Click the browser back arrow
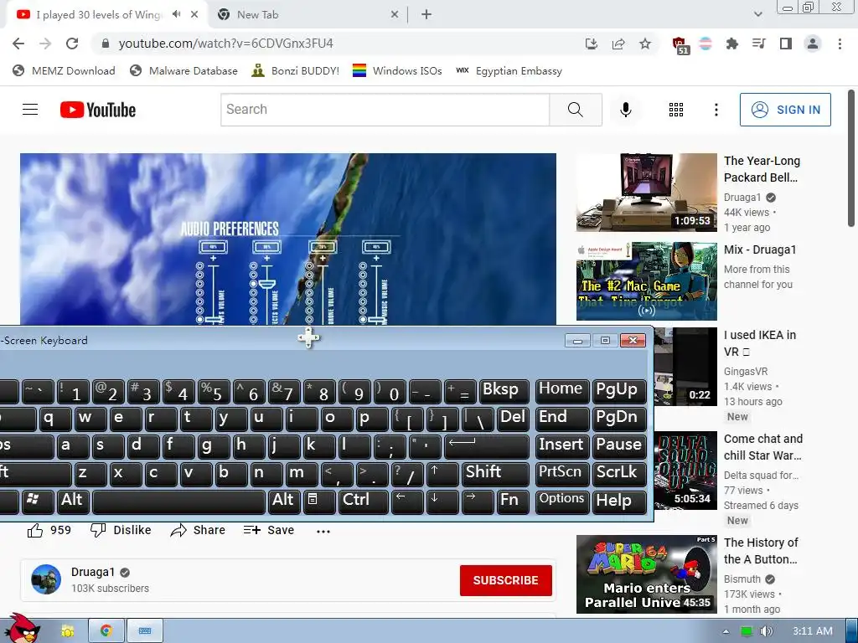The image size is (858, 643). click(18, 44)
